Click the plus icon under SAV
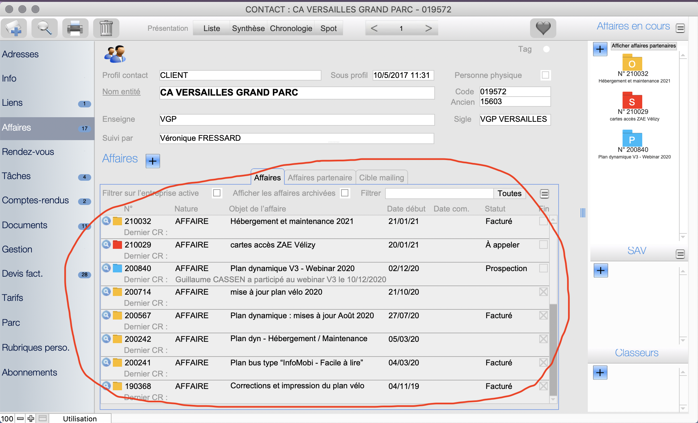Screen dimensions: 698x423 coord(601,270)
